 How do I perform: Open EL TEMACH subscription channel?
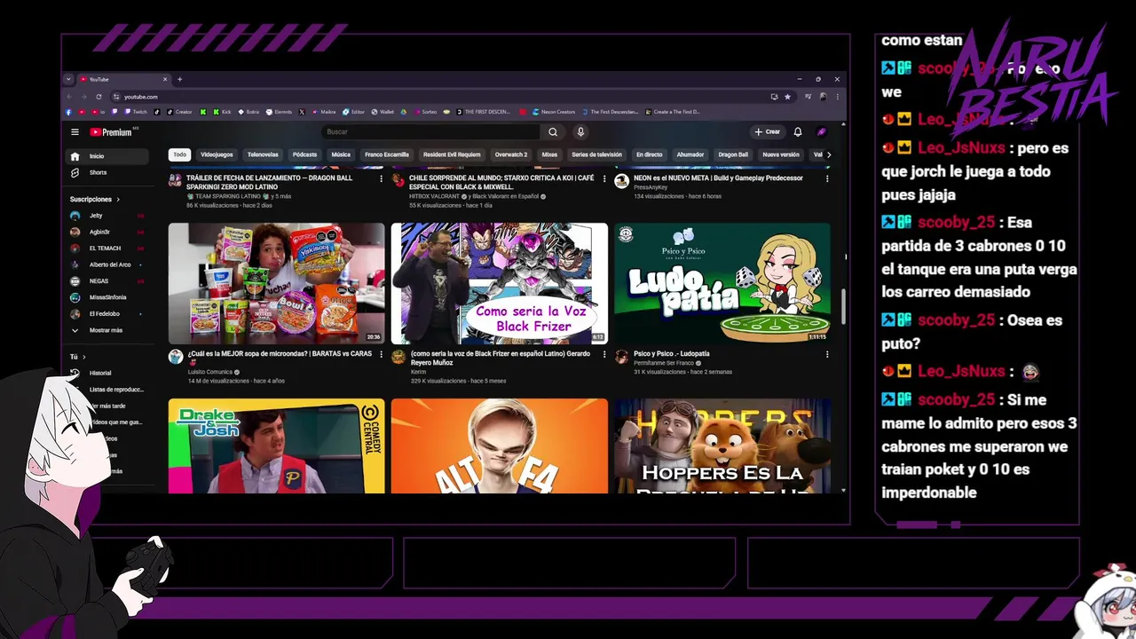point(108,248)
